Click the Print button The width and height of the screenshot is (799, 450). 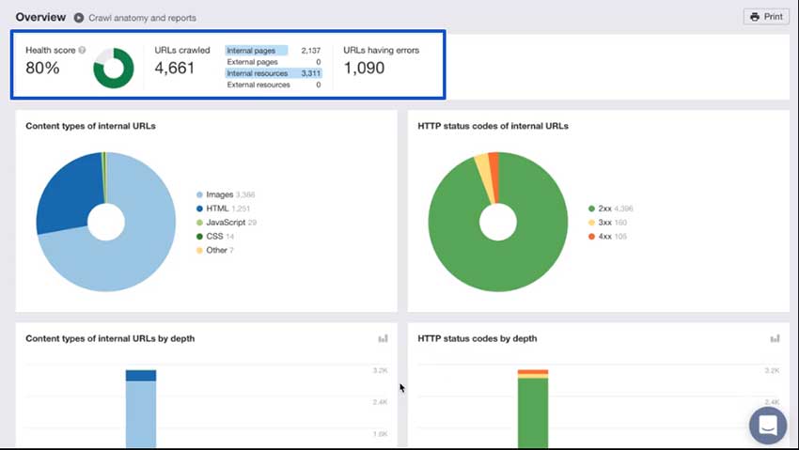click(x=766, y=17)
